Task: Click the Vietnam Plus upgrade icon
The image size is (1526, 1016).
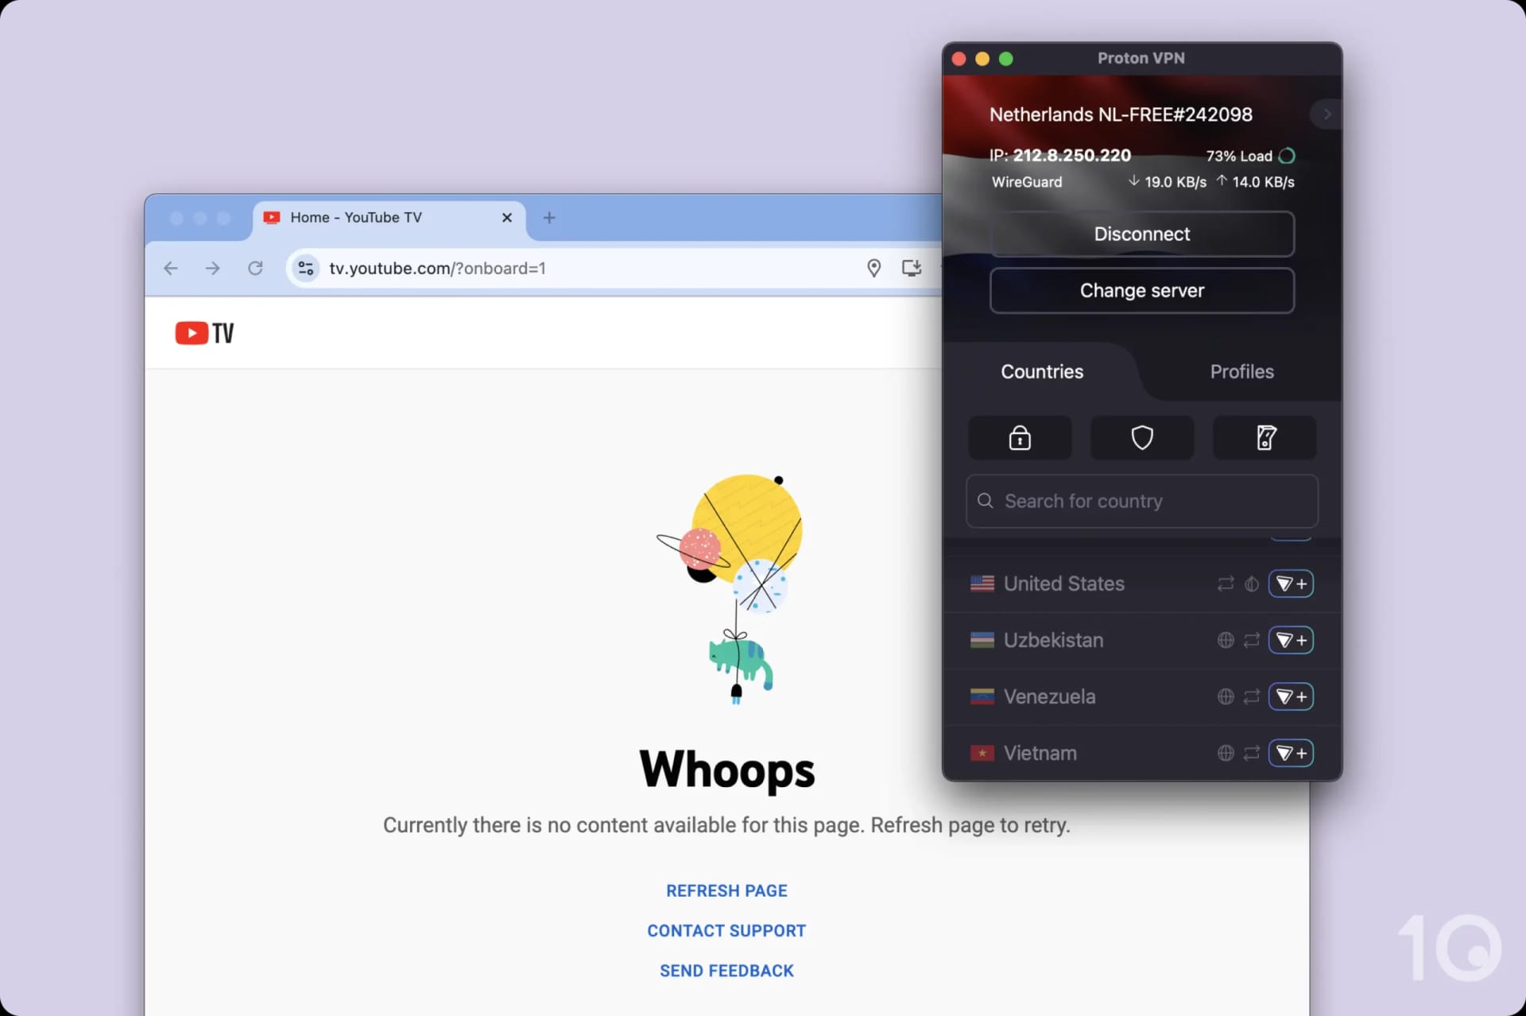Action: coord(1290,752)
